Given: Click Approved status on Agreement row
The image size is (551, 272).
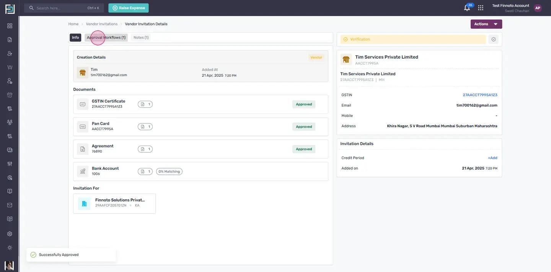Looking at the screenshot, I should [x=304, y=149].
